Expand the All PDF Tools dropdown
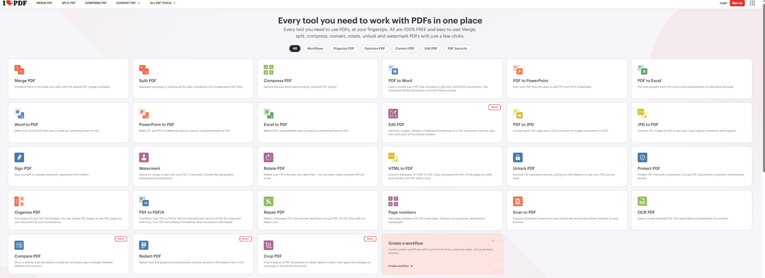Viewport: 765px width, 278px height. [163, 3]
